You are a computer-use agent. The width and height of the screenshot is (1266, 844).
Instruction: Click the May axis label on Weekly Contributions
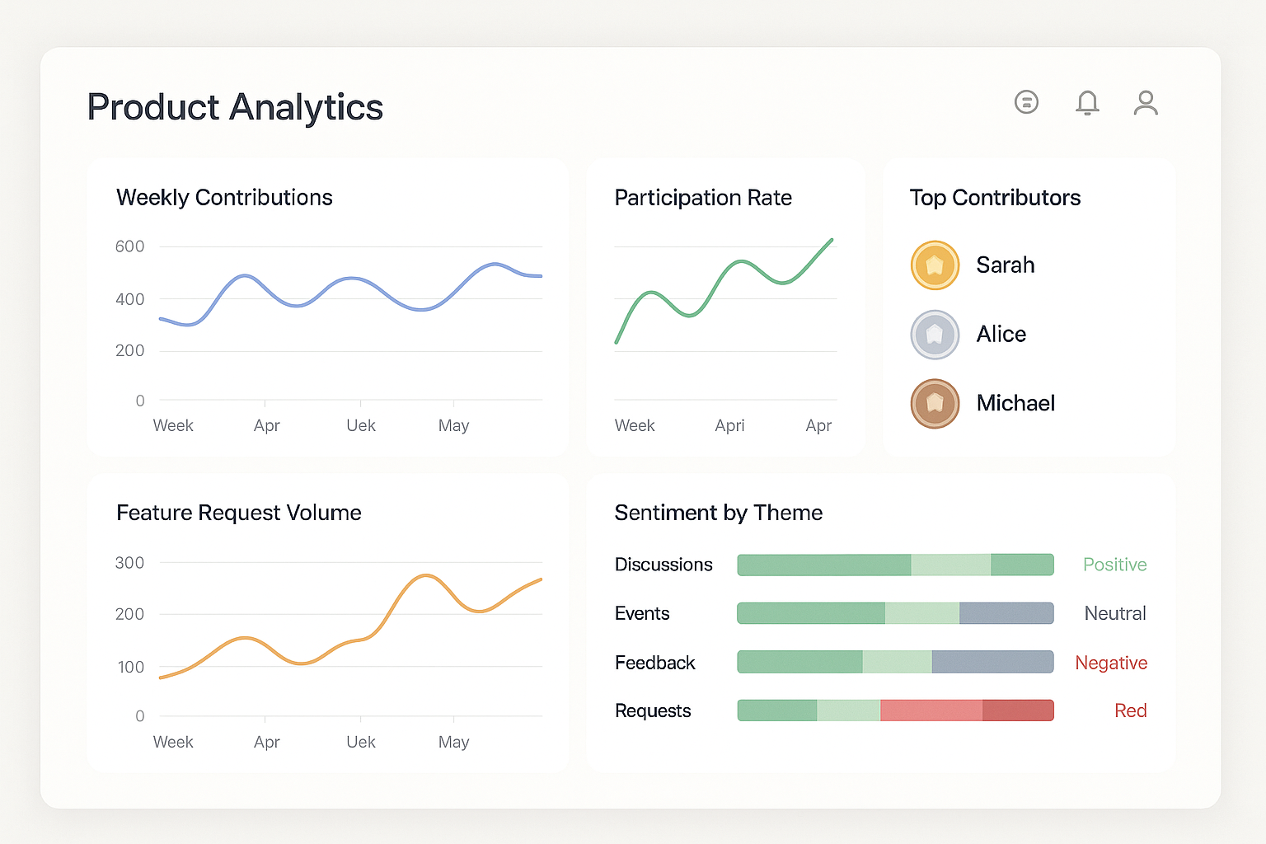point(453,425)
